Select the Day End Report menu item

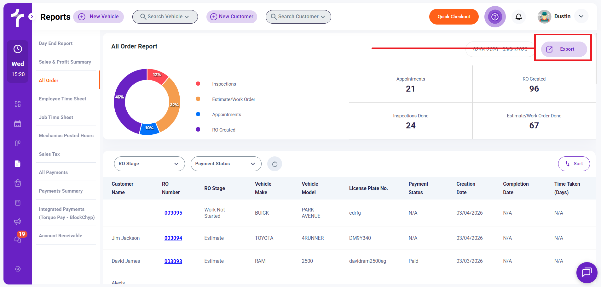click(x=56, y=43)
